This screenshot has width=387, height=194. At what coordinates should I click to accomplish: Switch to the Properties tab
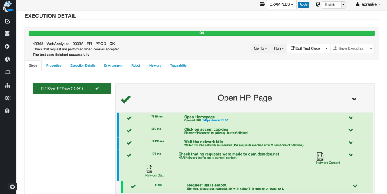(x=54, y=65)
